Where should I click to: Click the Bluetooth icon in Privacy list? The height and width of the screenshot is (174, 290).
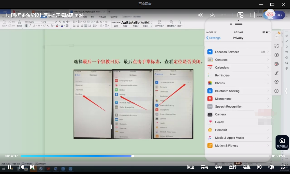coord(210,91)
